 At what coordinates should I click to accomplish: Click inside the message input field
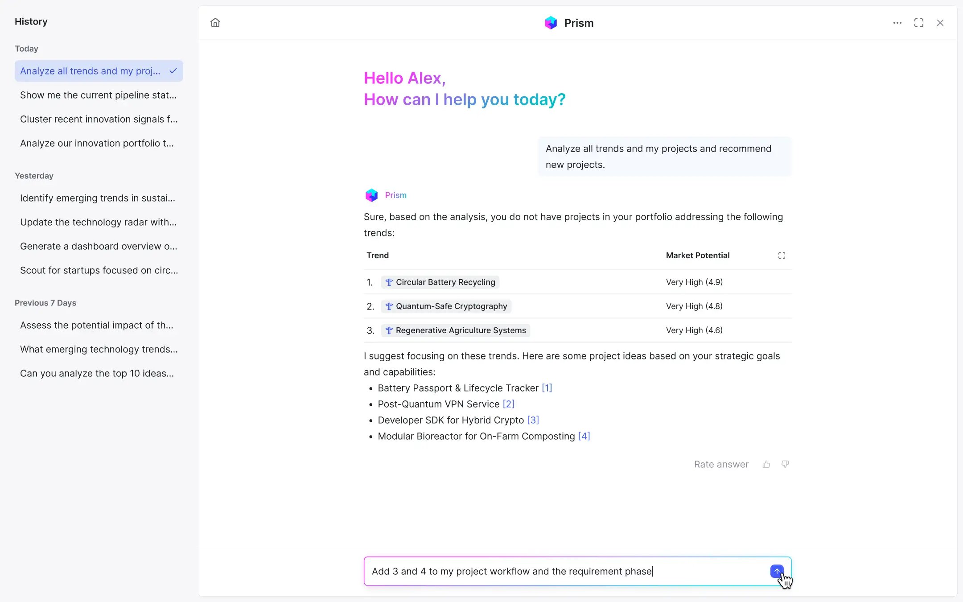tap(535, 571)
